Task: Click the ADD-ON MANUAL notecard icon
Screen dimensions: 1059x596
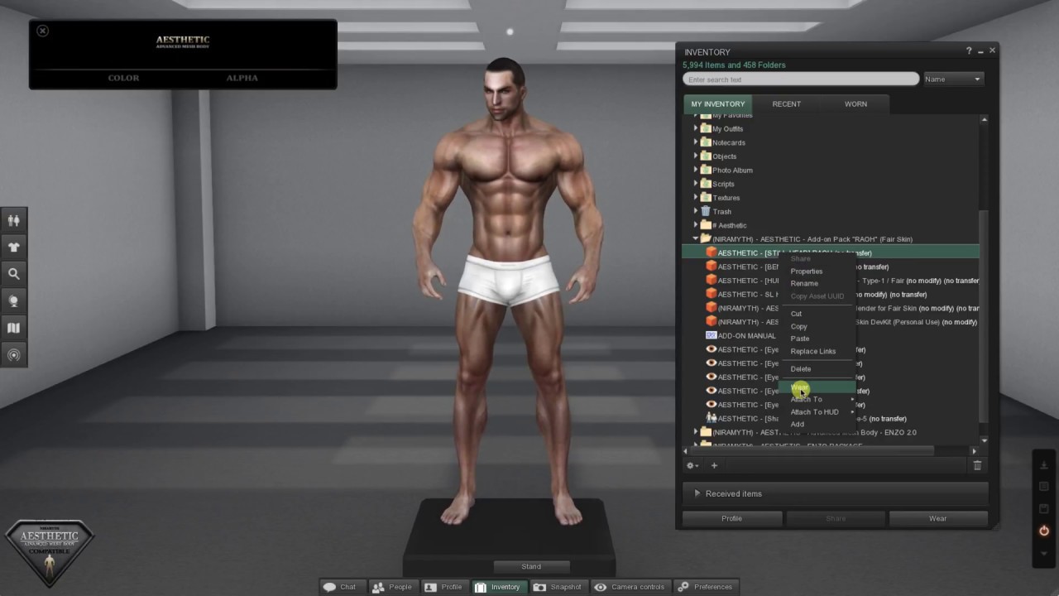Action: [x=711, y=335]
